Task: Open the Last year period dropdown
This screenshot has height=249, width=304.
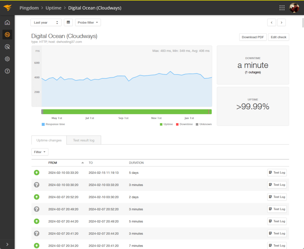Action: [x=46, y=23]
